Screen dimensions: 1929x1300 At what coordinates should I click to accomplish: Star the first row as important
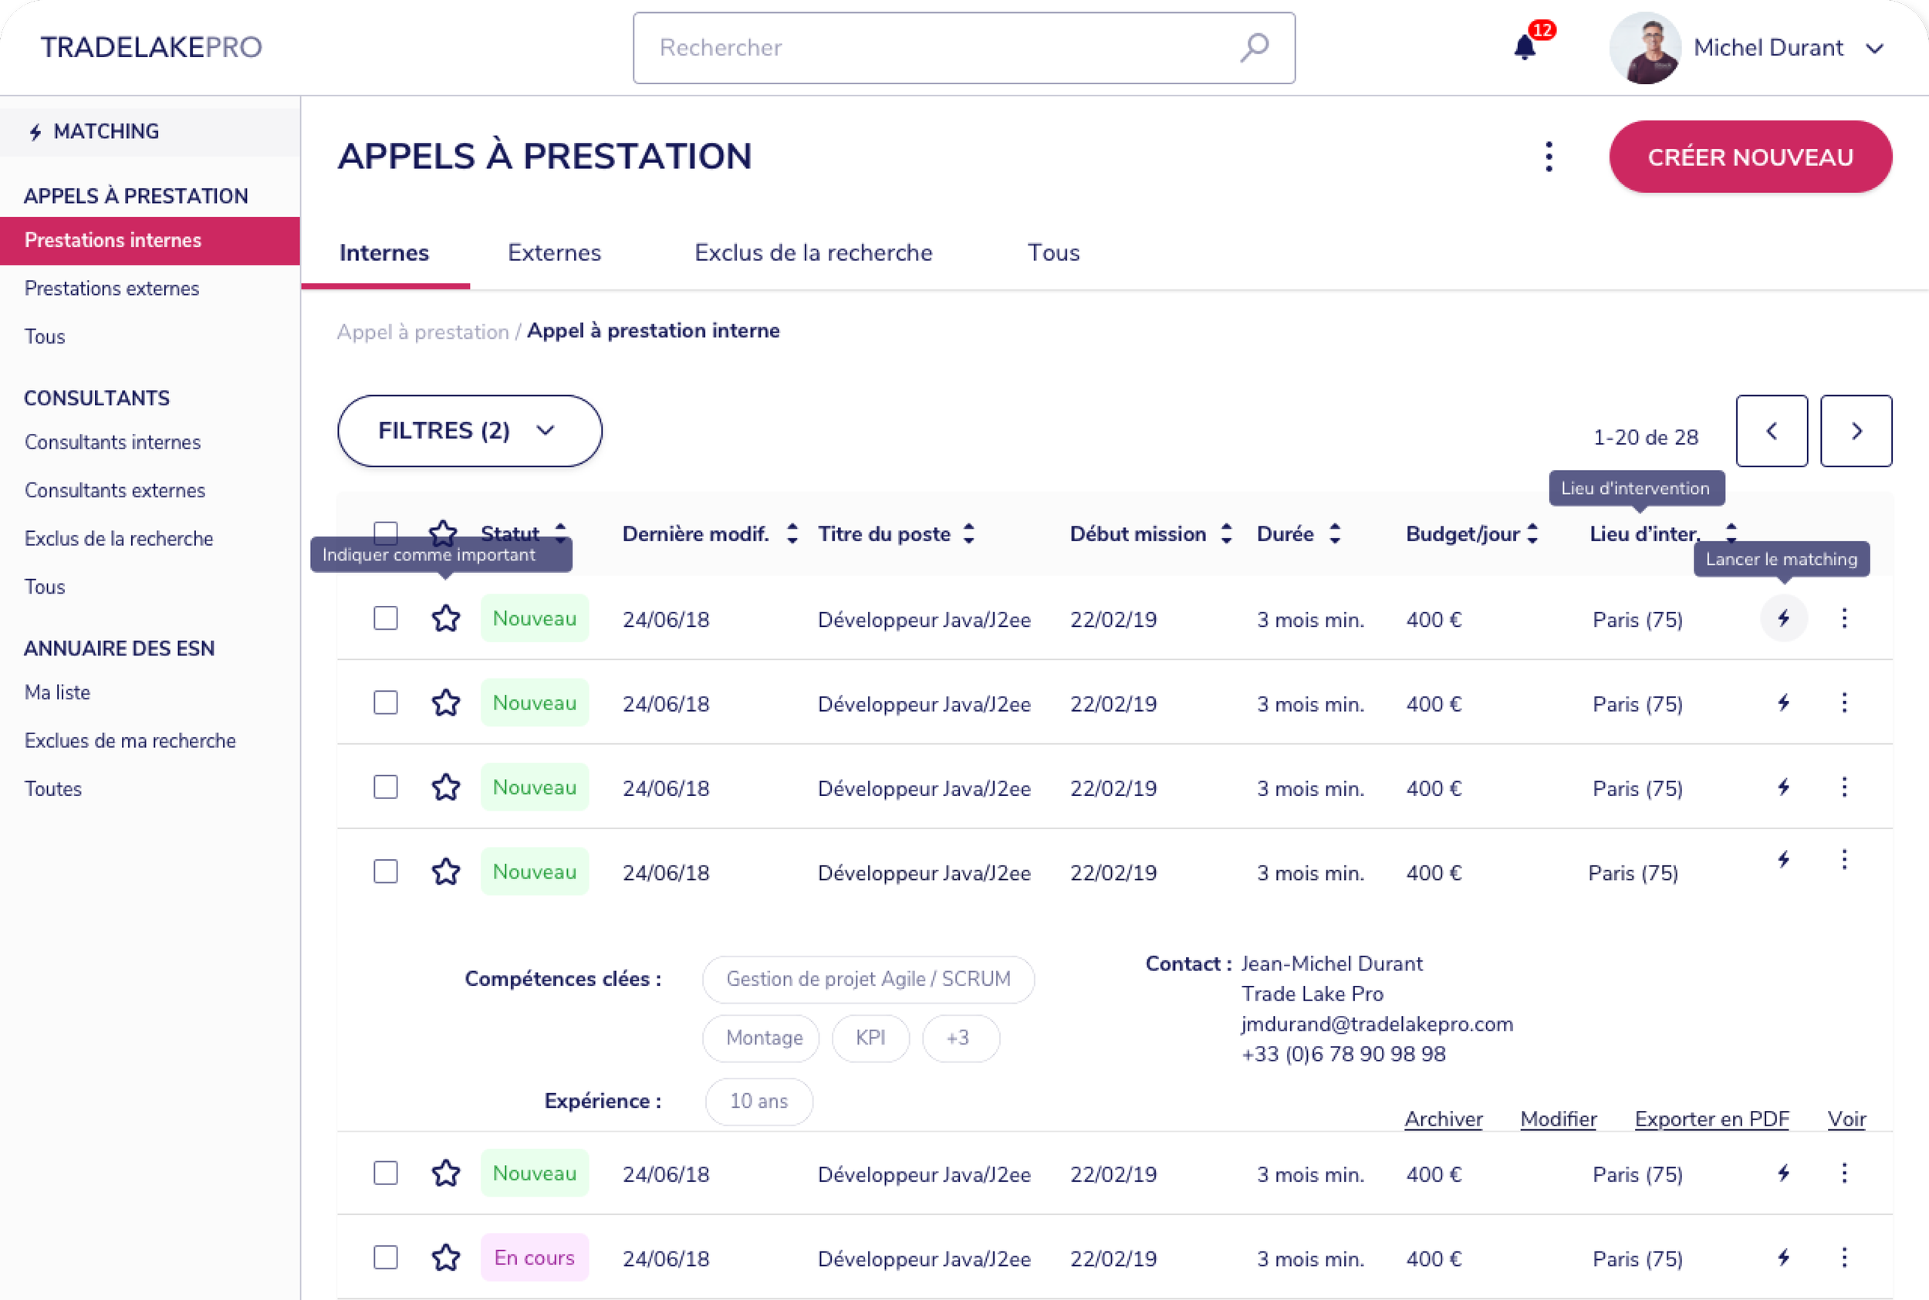[x=446, y=618]
